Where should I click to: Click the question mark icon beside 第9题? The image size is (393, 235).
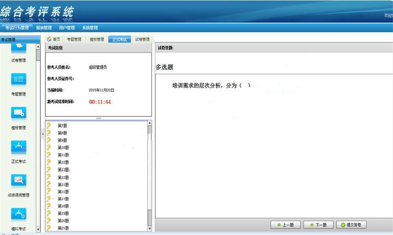[x=49, y=140]
